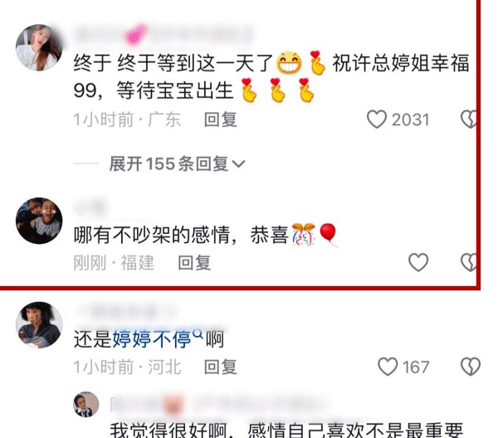Open small avatar of the nested reply
The width and height of the screenshot is (498, 438).
coord(86,404)
